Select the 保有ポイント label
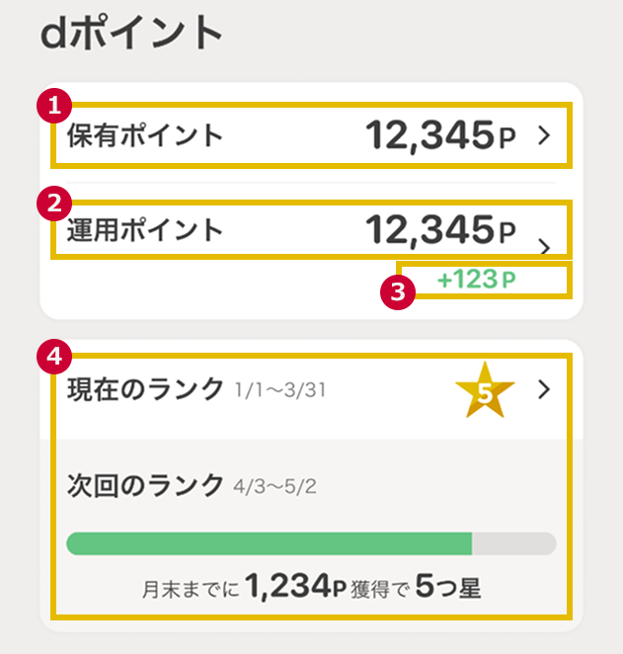 tap(144, 136)
